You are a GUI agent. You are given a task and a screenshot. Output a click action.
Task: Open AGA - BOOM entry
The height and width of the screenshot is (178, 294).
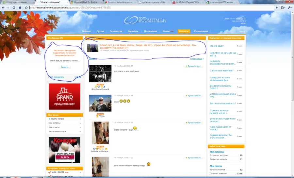click(x=58, y=172)
